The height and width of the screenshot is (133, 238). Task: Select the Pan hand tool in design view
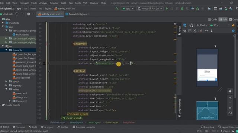(x=230, y=91)
